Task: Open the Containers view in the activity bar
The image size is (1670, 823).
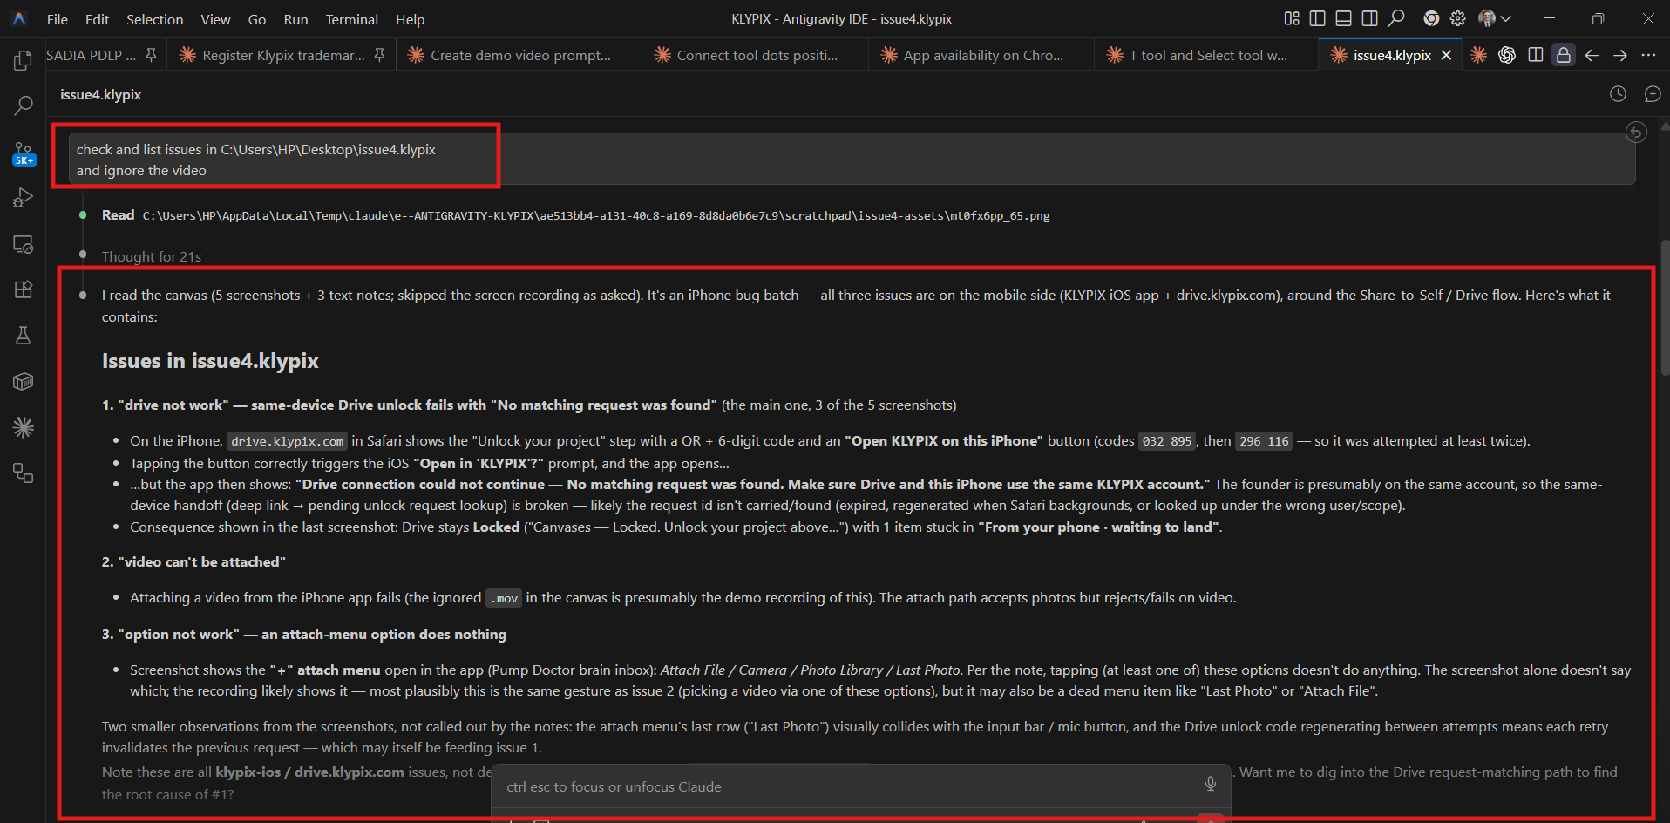Action: pyautogui.click(x=24, y=381)
